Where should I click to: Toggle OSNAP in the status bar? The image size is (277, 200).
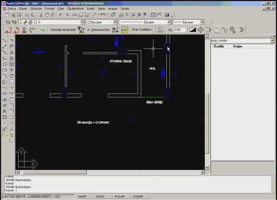[138, 197]
